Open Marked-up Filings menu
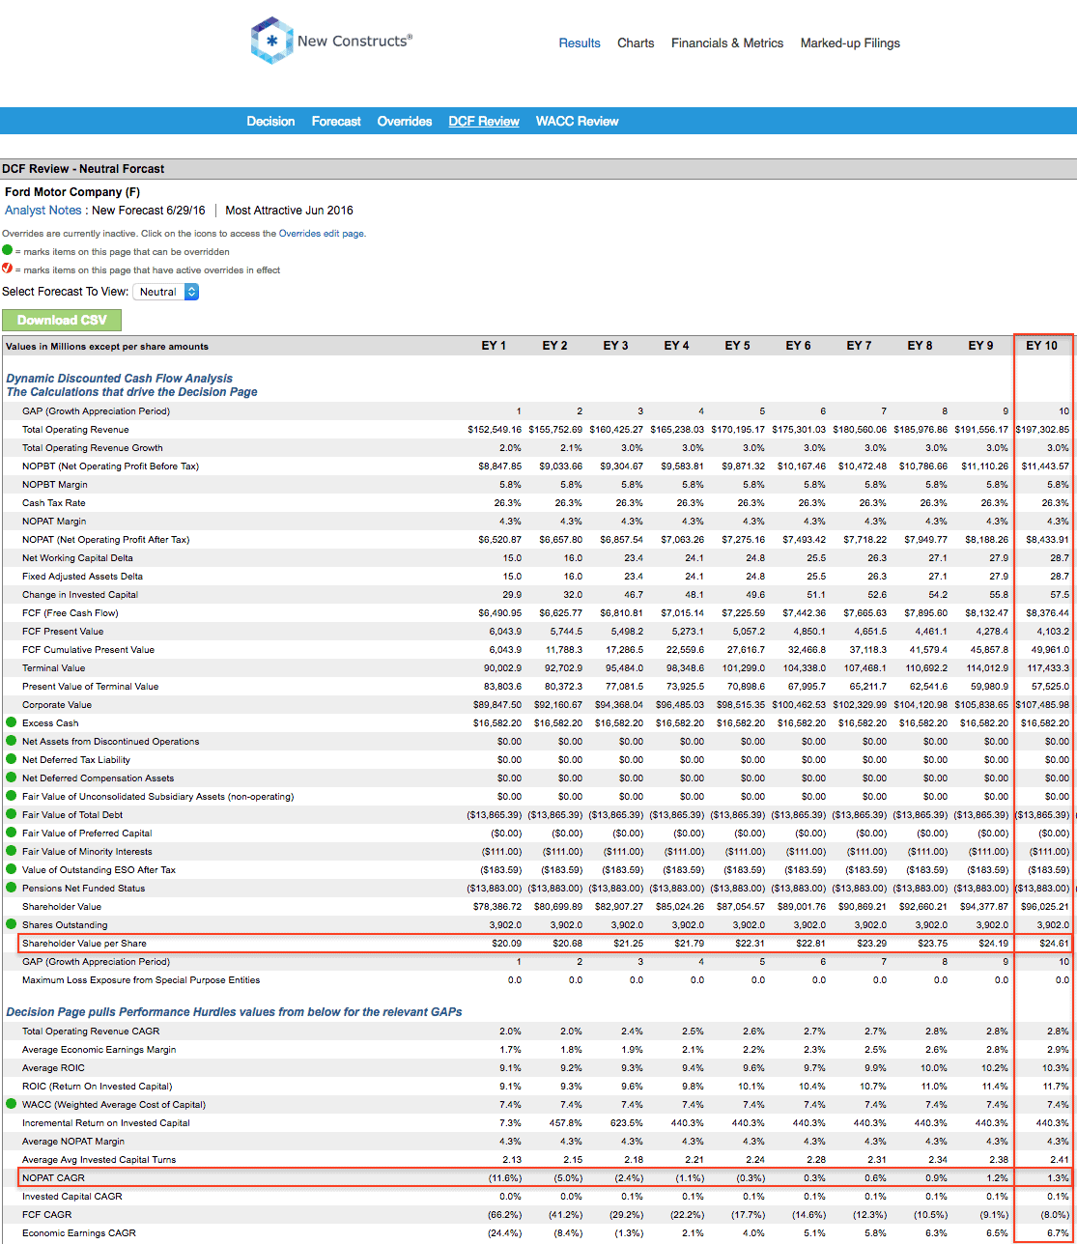The image size is (1077, 1244). (x=850, y=42)
